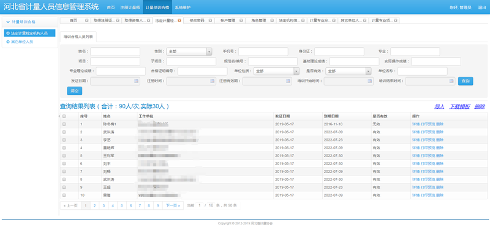Close the 计量专业项 tab via its X icon
Screen dimensions: 490x228
(396, 21)
